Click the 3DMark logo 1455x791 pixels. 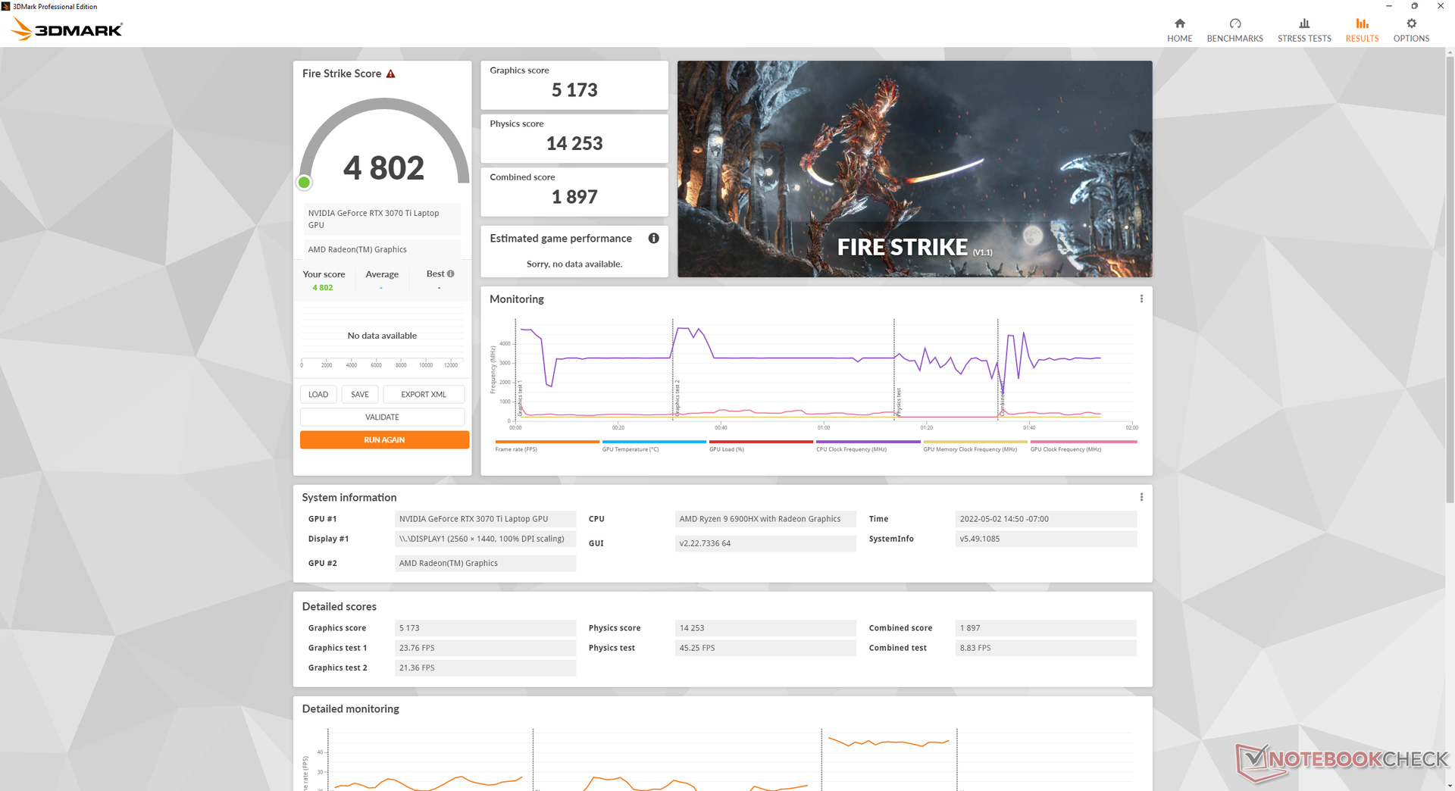[67, 30]
